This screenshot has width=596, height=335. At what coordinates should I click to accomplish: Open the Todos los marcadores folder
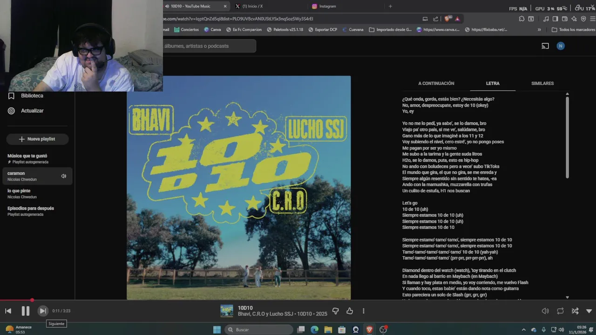click(x=573, y=30)
